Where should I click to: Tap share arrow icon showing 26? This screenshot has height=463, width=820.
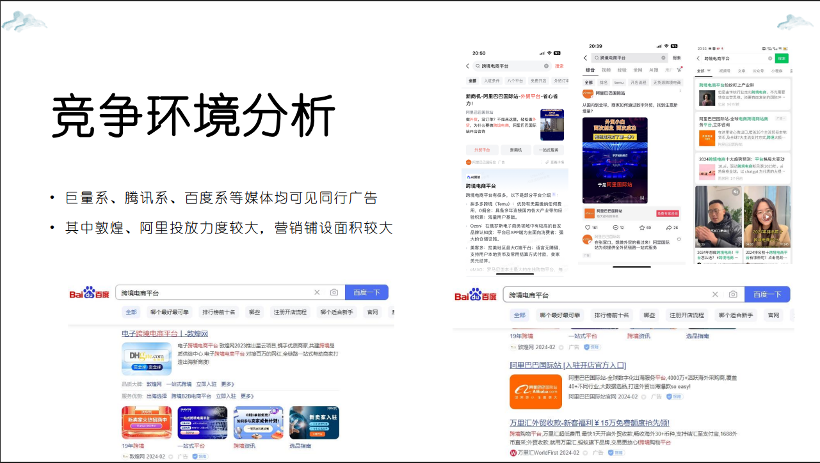coord(669,227)
